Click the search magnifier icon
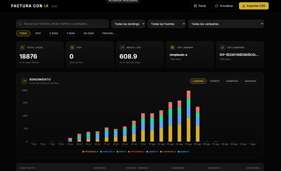 tap(20, 24)
